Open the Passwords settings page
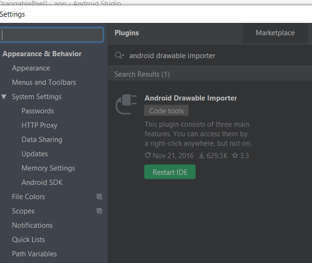This screenshot has height=263, width=312. coord(38,111)
